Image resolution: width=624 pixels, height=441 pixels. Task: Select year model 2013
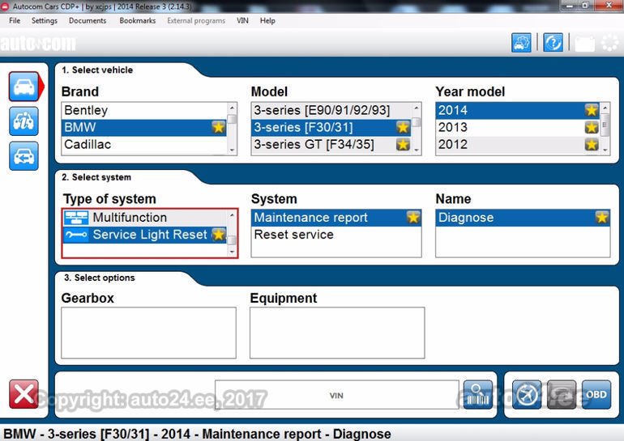(x=518, y=127)
